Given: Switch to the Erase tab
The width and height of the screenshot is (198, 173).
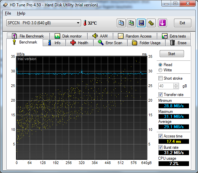Looking at the screenshot, I should [178, 43].
